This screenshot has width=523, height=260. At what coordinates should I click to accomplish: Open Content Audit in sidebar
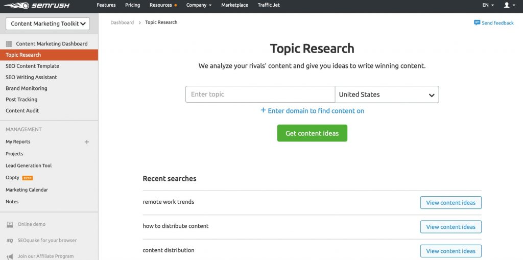coord(22,110)
